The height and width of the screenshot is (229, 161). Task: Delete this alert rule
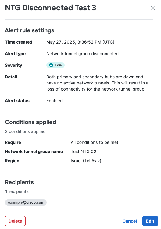[15, 221]
